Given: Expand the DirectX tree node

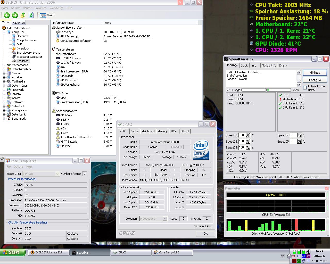Looking at the screenshot, I should 4,94.
